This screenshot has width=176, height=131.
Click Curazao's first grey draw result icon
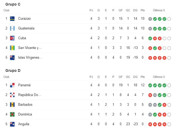pos(150,18)
